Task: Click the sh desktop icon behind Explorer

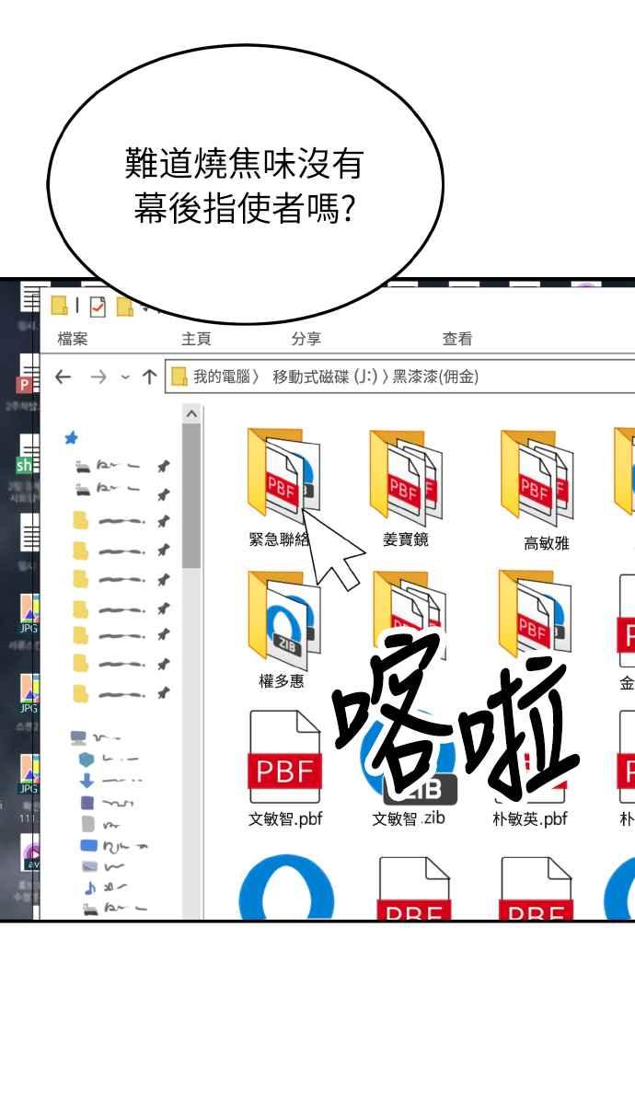Action: coord(29,455)
